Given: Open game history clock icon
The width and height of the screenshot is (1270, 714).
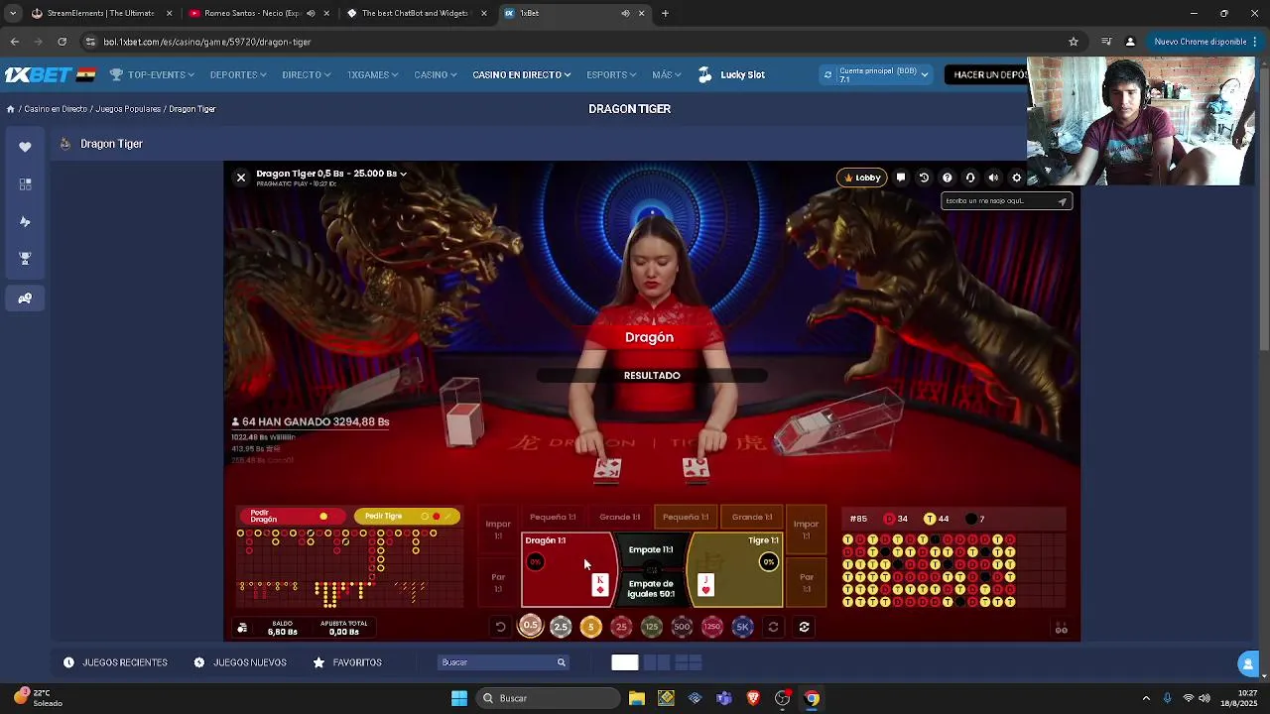Looking at the screenshot, I should [924, 178].
